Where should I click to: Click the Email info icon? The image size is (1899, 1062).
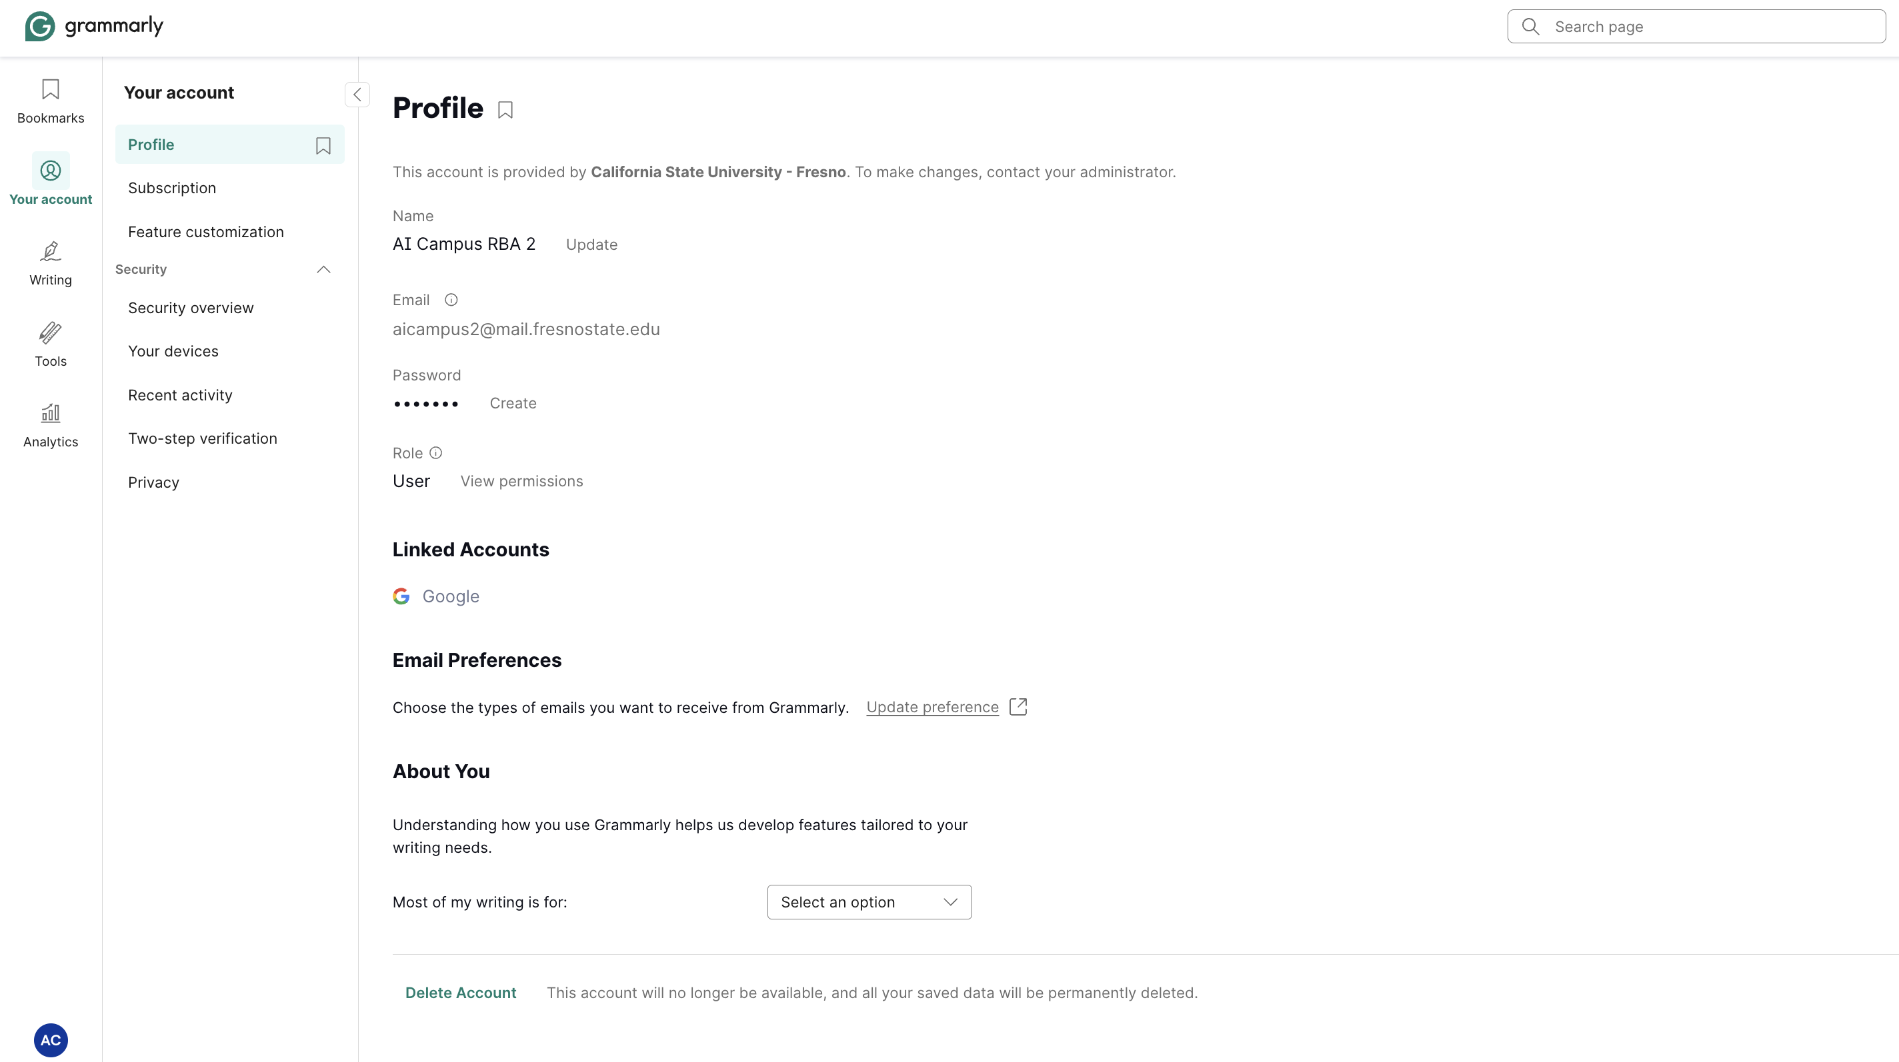tap(451, 300)
